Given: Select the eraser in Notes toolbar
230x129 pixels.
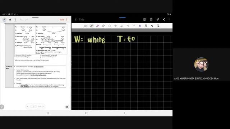Looking at the screenshot, I should click(x=103, y=26).
